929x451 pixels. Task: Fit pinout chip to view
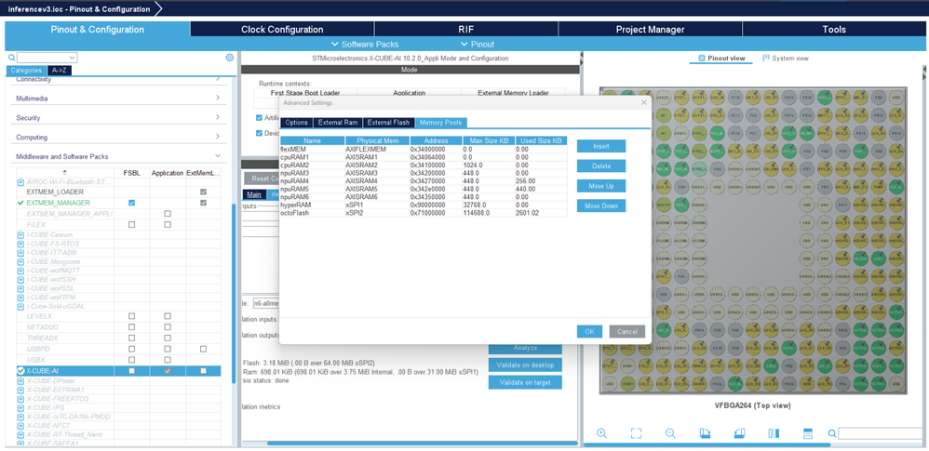click(x=636, y=433)
